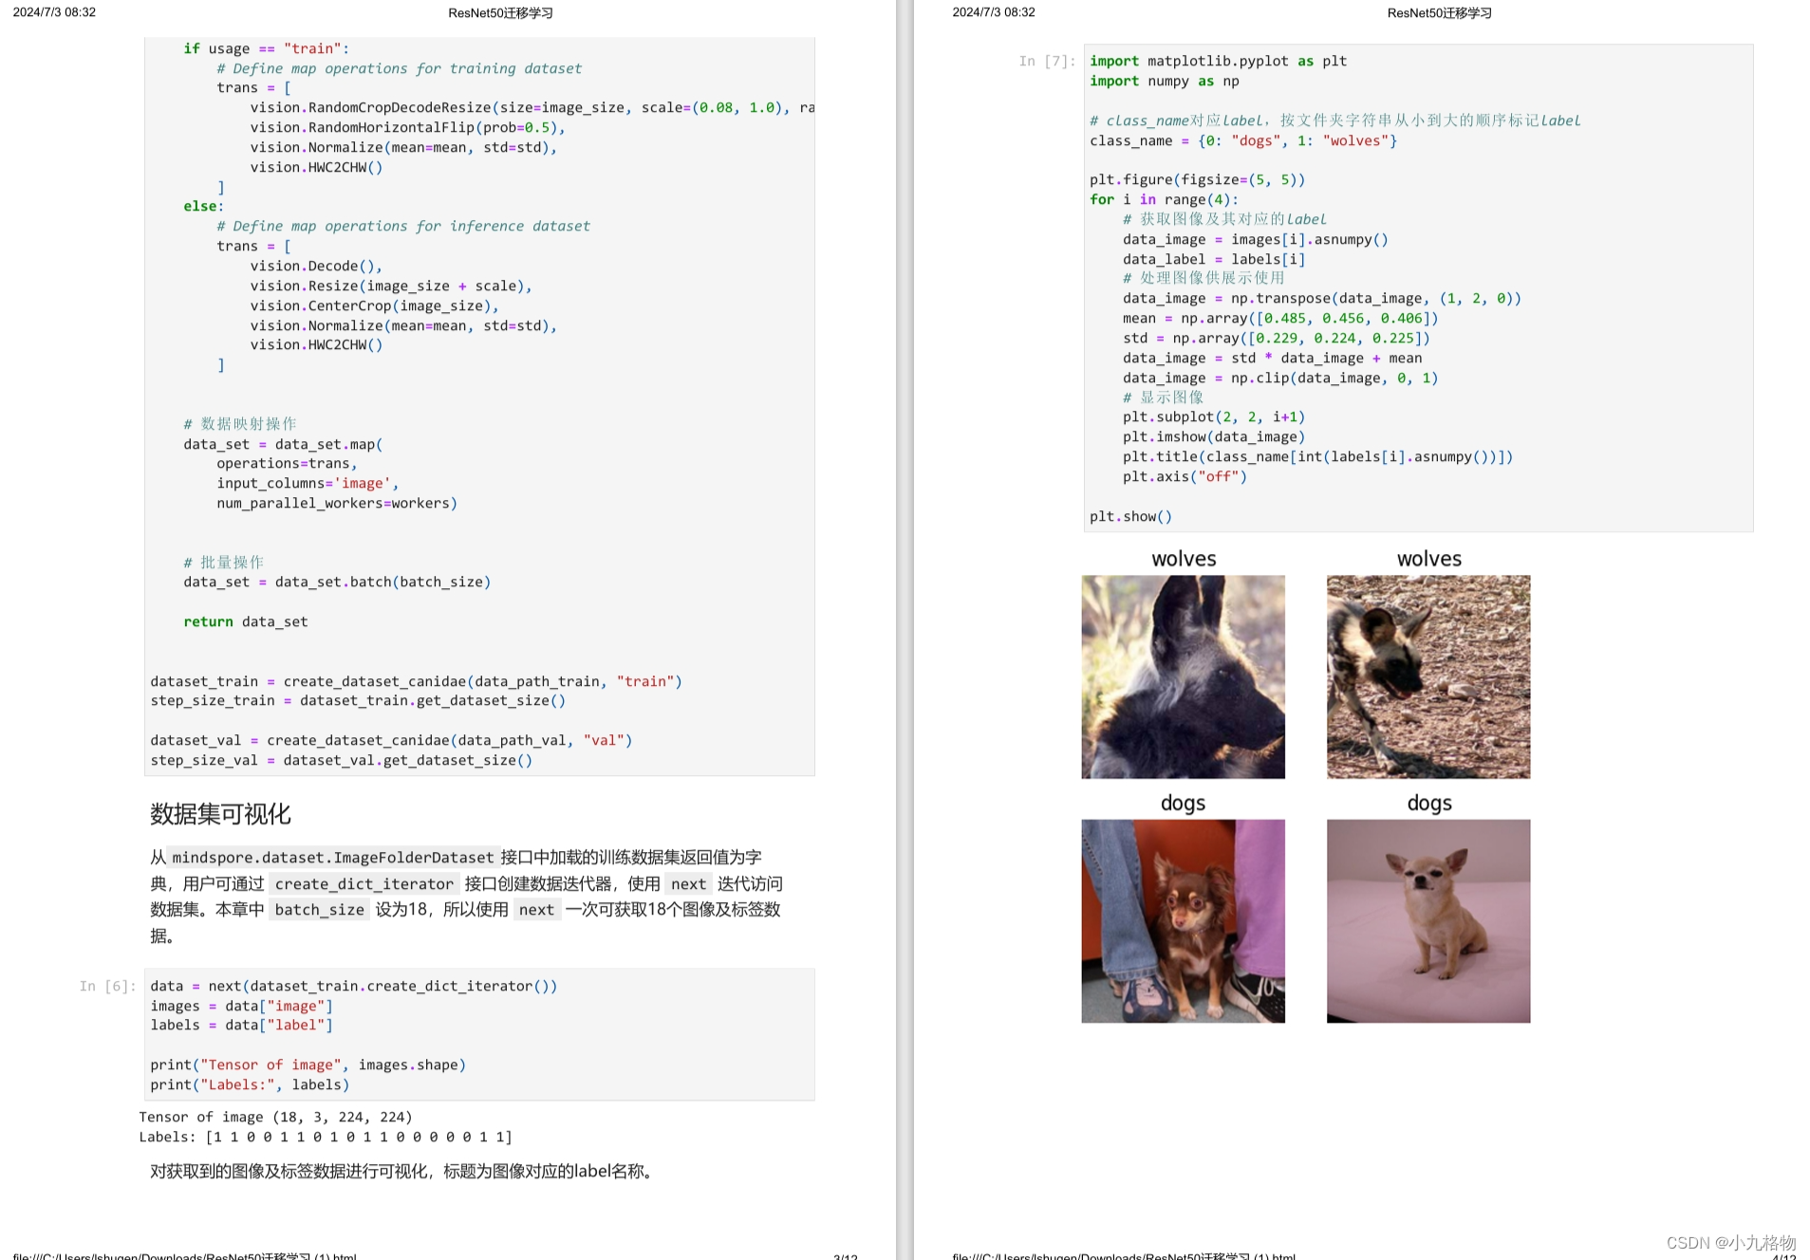Click the black big-eared wolf image
Image resolution: width=1810 pixels, height=1260 pixels.
click(x=1183, y=676)
